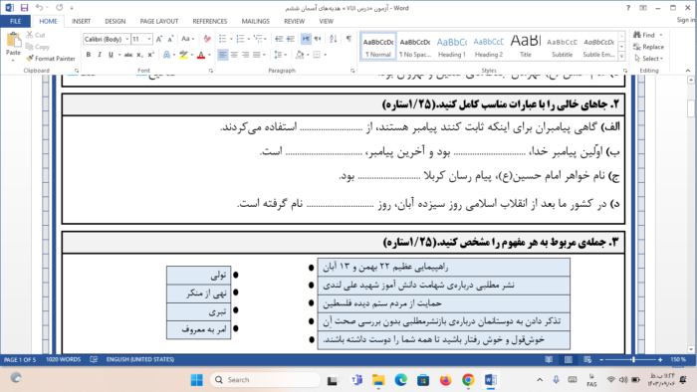Shrink font size icon
Viewport: 697px width, 392px height.
coord(170,39)
